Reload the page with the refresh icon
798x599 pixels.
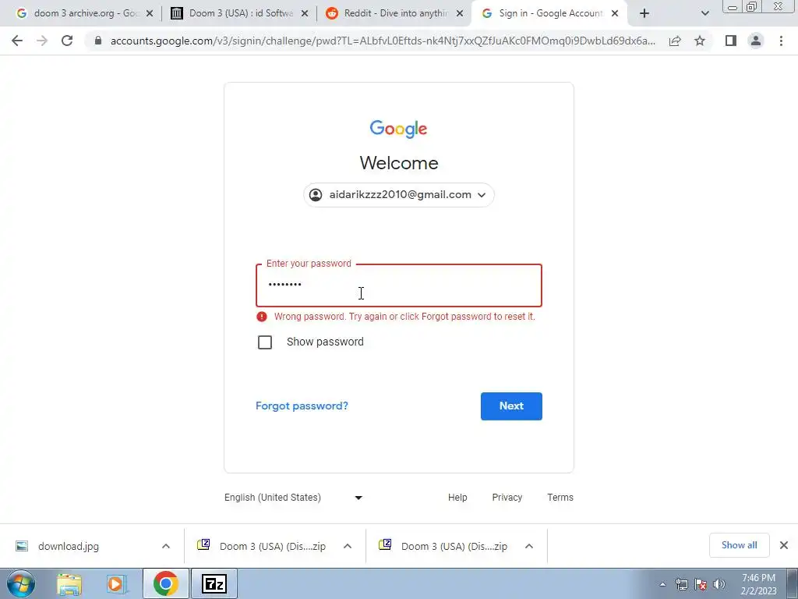tap(67, 41)
